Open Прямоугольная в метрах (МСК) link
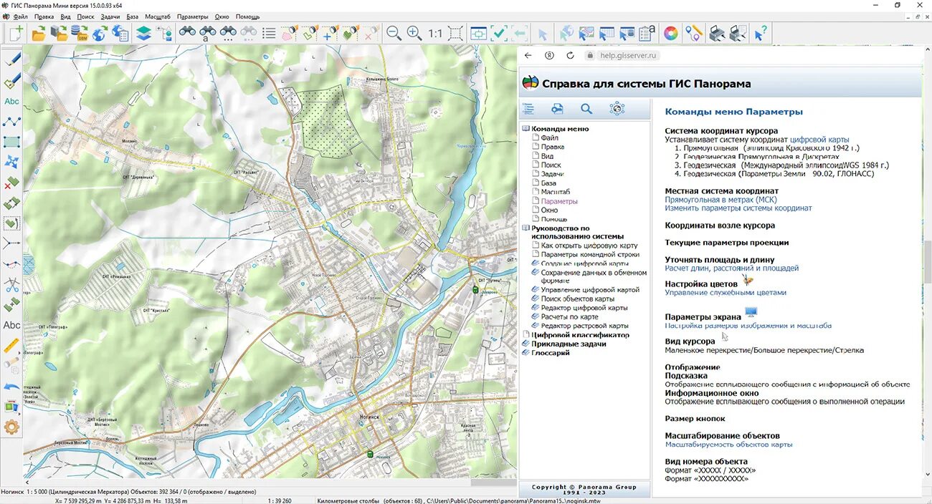The image size is (932, 504). point(721,200)
